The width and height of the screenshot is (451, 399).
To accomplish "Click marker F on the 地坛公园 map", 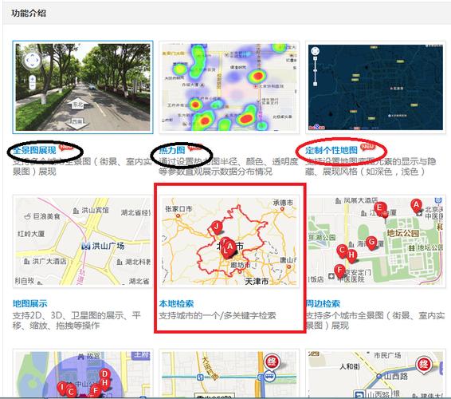I will pyautogui.click(x=339, y=271).
